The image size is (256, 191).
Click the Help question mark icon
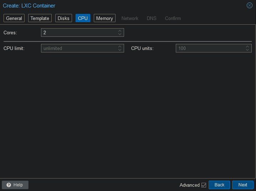tap(9, 185)
